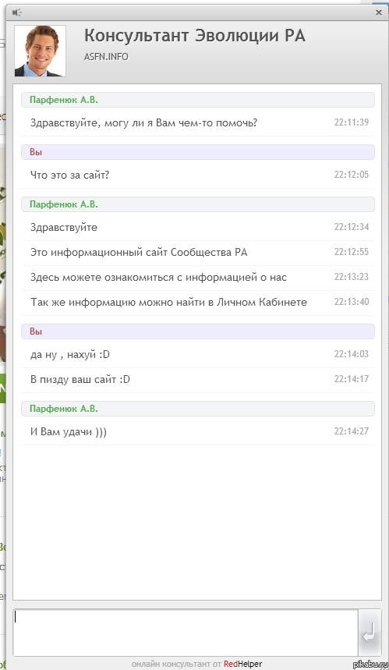This screenshot has width=389, height=670.
Task: Send the message with the return-arrow button
Action: [x=370, y=633]
